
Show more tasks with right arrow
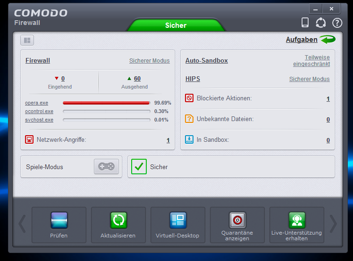coord(333,224)
